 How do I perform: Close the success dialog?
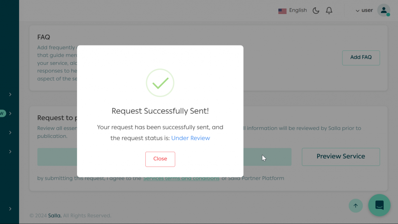[x=160, y=159]
